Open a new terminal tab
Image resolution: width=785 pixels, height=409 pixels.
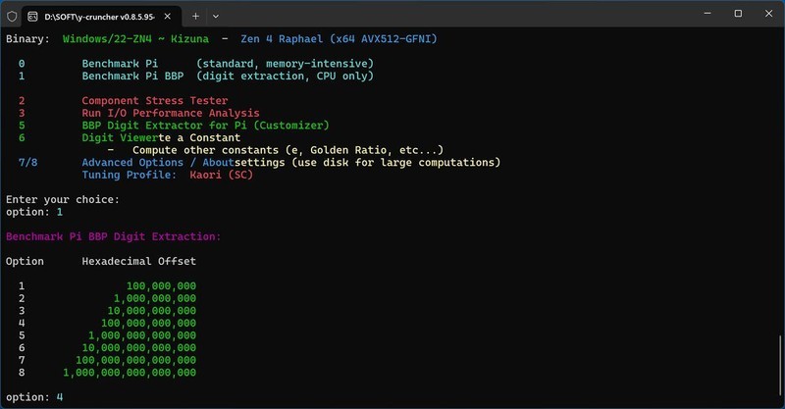coord(195,17)
